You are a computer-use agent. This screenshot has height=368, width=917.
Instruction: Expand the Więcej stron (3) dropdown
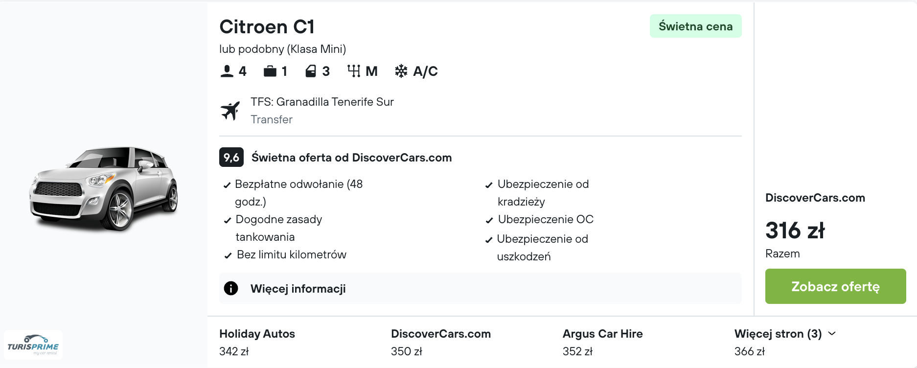coord(785,334)
